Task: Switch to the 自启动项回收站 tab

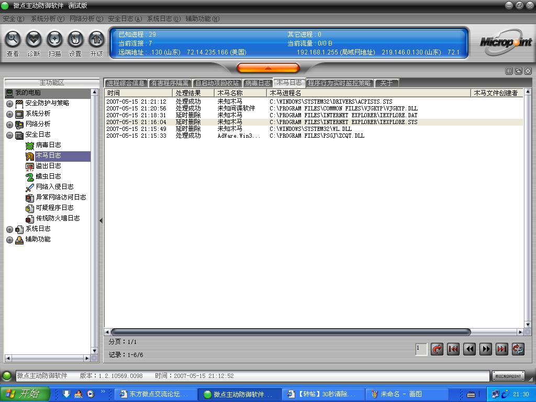Action: [217, 83]
